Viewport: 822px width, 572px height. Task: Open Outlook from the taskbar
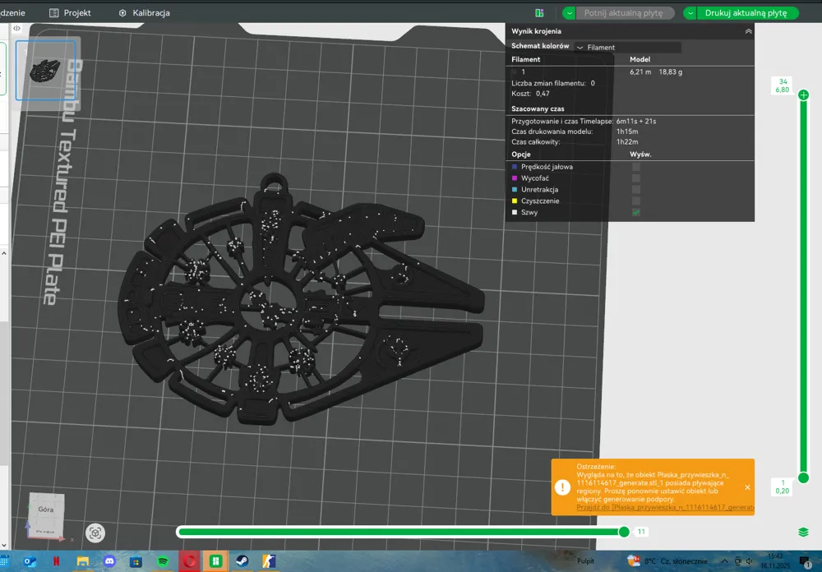[30, 561]
